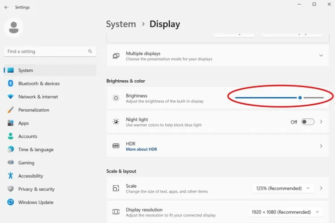Go to Gaming settings

pos(26,163)
